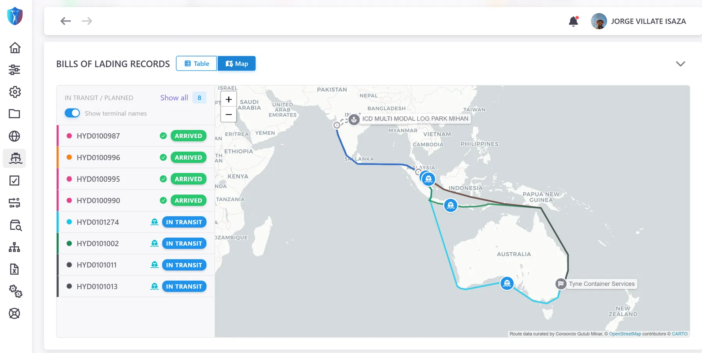Open the double gears icon in sidebar
Screen dimensions: 702x353
tap(16, 291)
